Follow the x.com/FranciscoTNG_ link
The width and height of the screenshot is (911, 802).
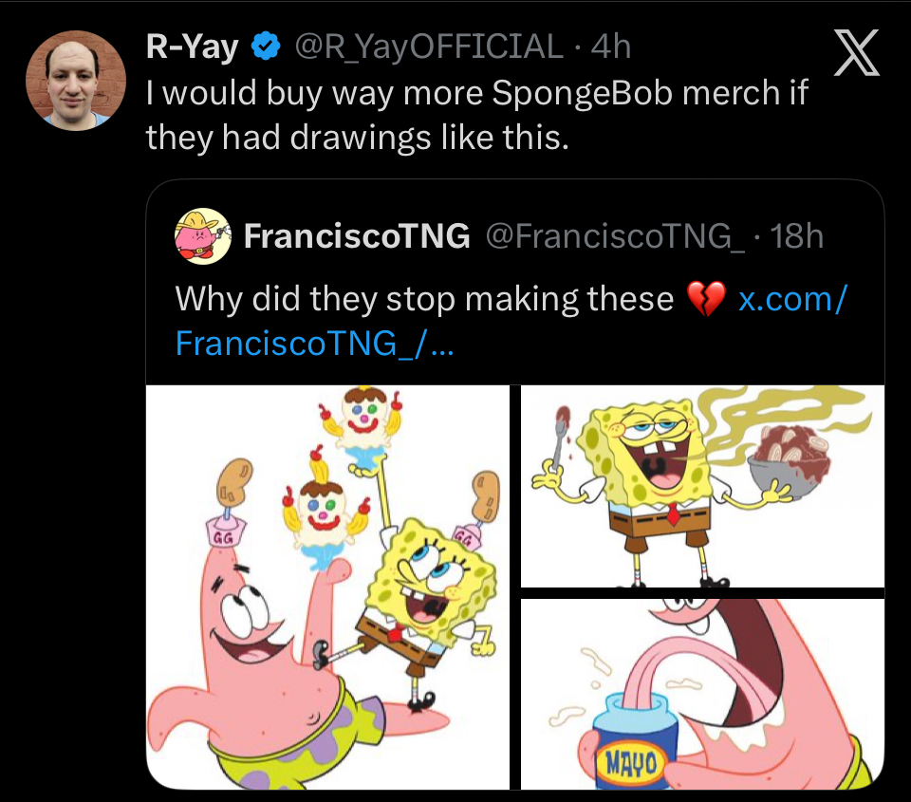791,299
